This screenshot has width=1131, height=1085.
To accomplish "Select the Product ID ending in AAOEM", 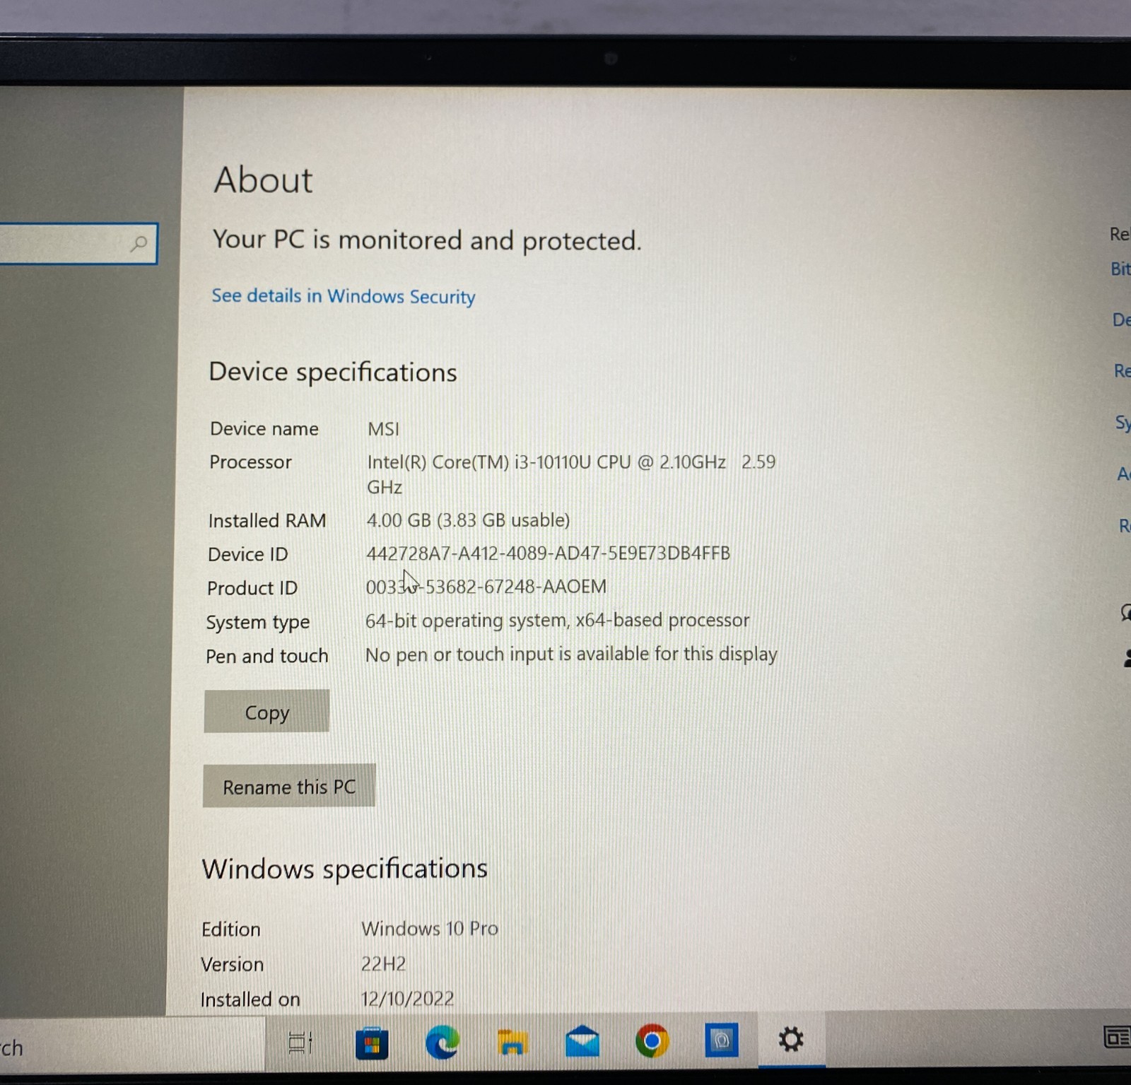I will [486, 587].
